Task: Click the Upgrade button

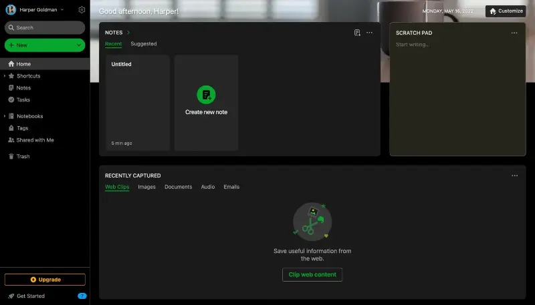Action: (45, 280)
